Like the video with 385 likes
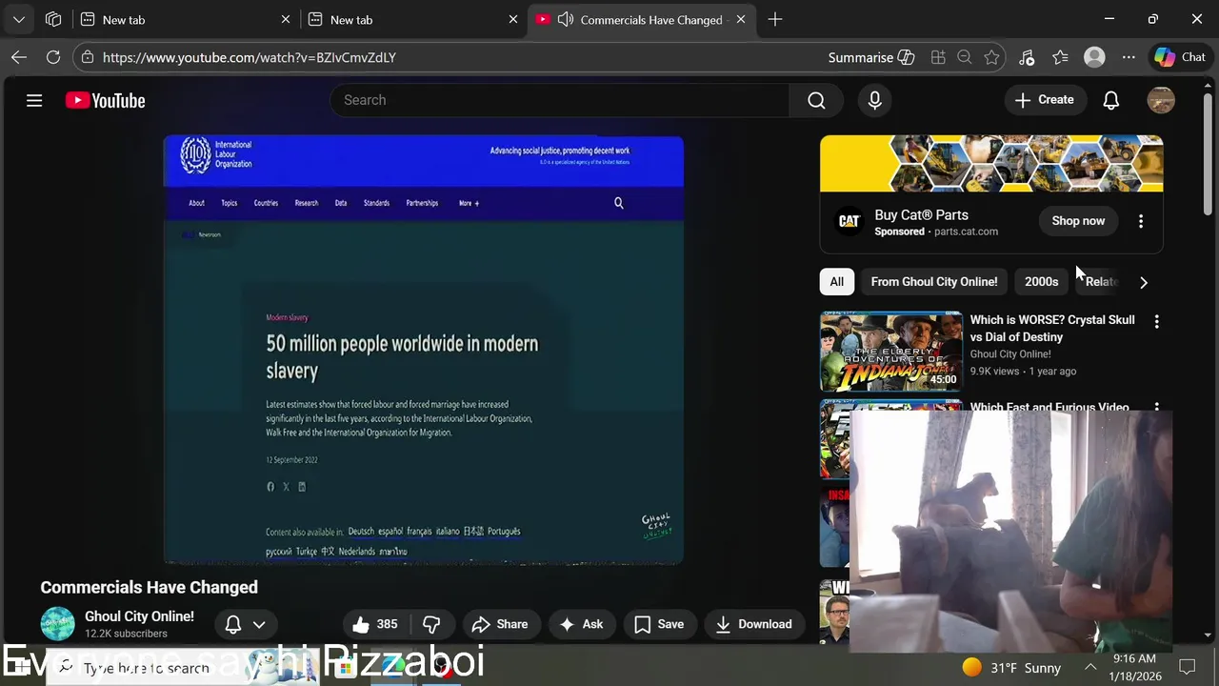 point(374,624)
